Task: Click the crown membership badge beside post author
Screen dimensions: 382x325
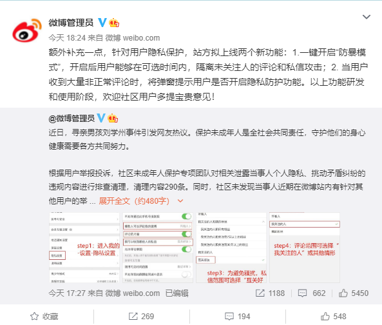Action: 114,23
